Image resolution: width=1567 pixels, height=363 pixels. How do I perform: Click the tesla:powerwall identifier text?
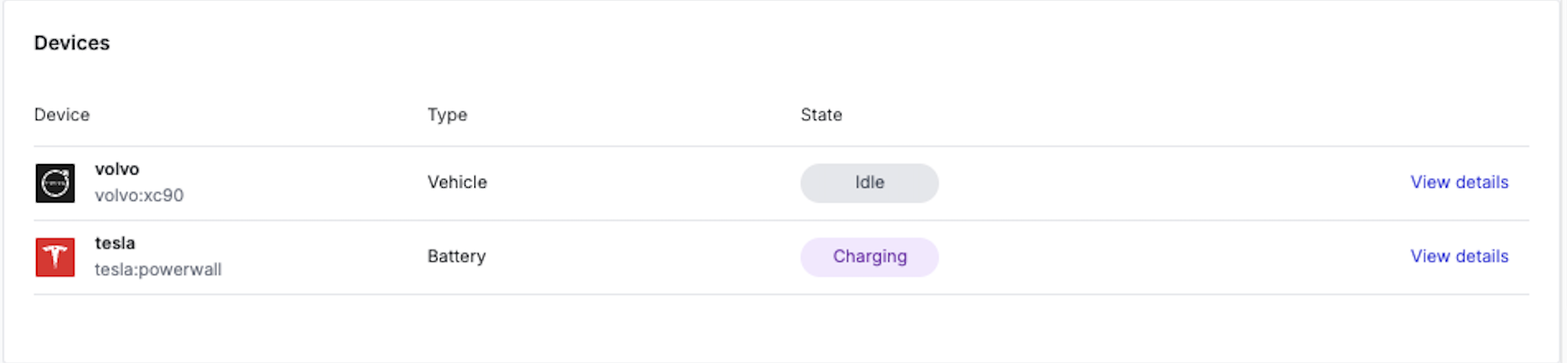click(158, 270)
